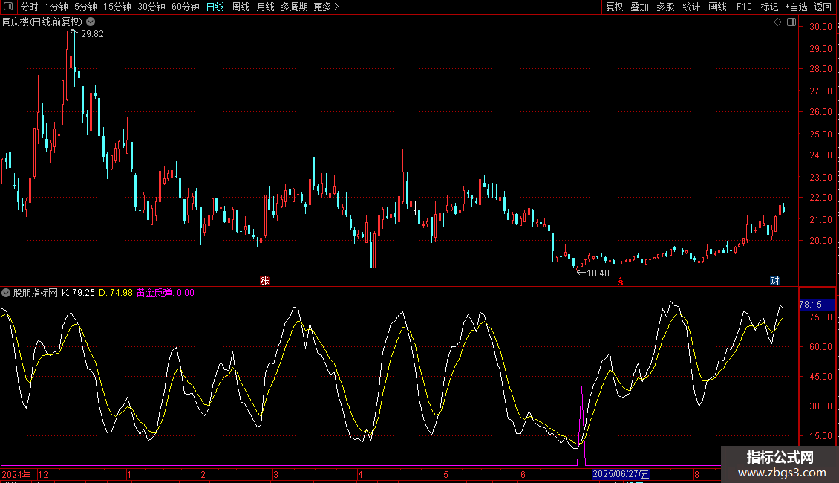Image resolution: width=839 pixels, height=483 pixels.
Task: Click month 8 on the time axis
Action: [x=696, y=474]
